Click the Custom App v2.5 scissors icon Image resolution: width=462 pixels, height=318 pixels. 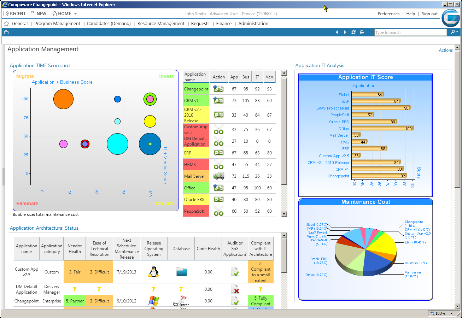(218, 129)
